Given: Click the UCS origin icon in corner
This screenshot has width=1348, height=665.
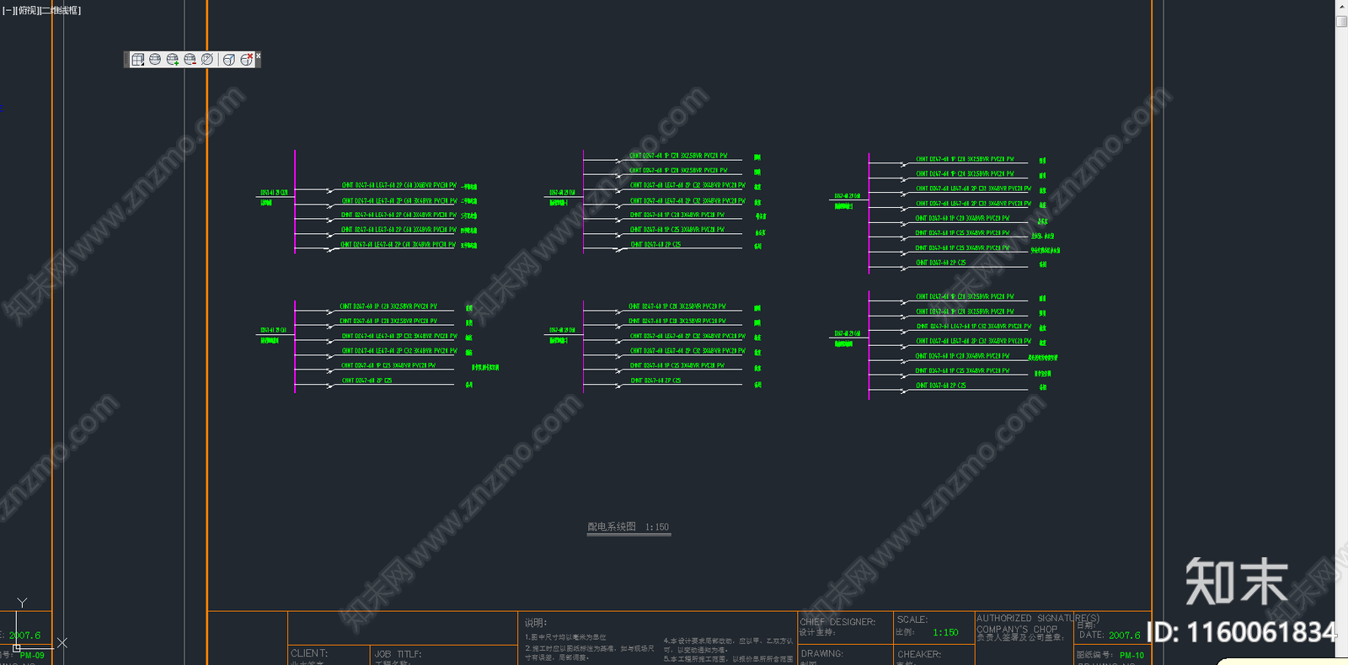Looking at the screenshot, I should (x=17, y=647).
